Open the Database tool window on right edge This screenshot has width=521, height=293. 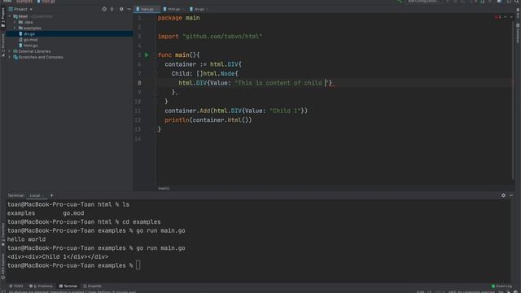coord(518,33)
